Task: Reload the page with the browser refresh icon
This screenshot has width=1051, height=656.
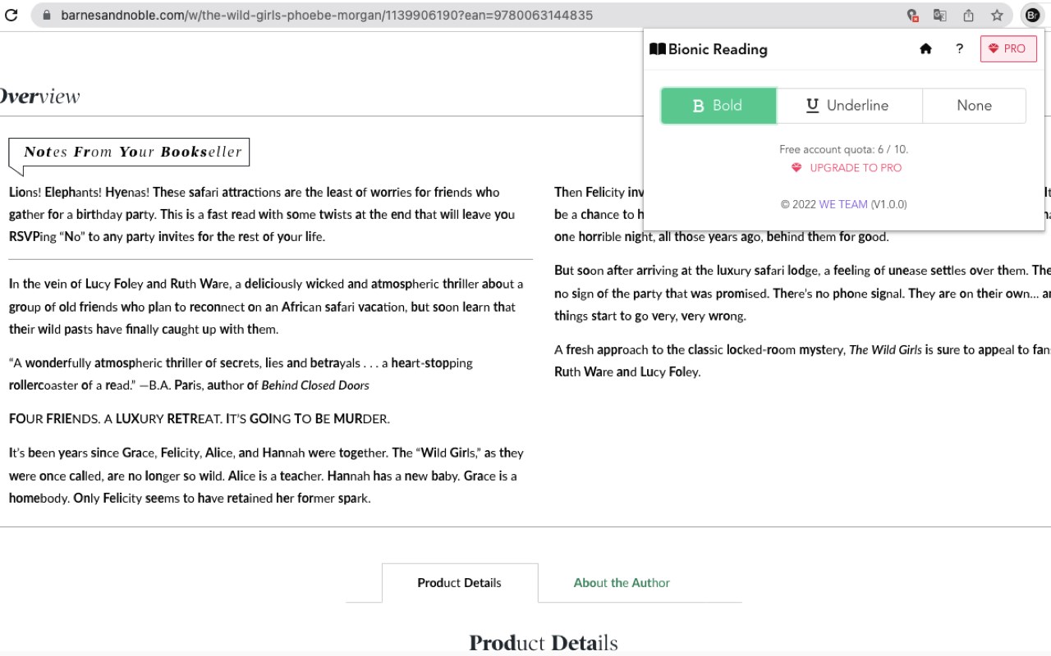Action: 11,15
